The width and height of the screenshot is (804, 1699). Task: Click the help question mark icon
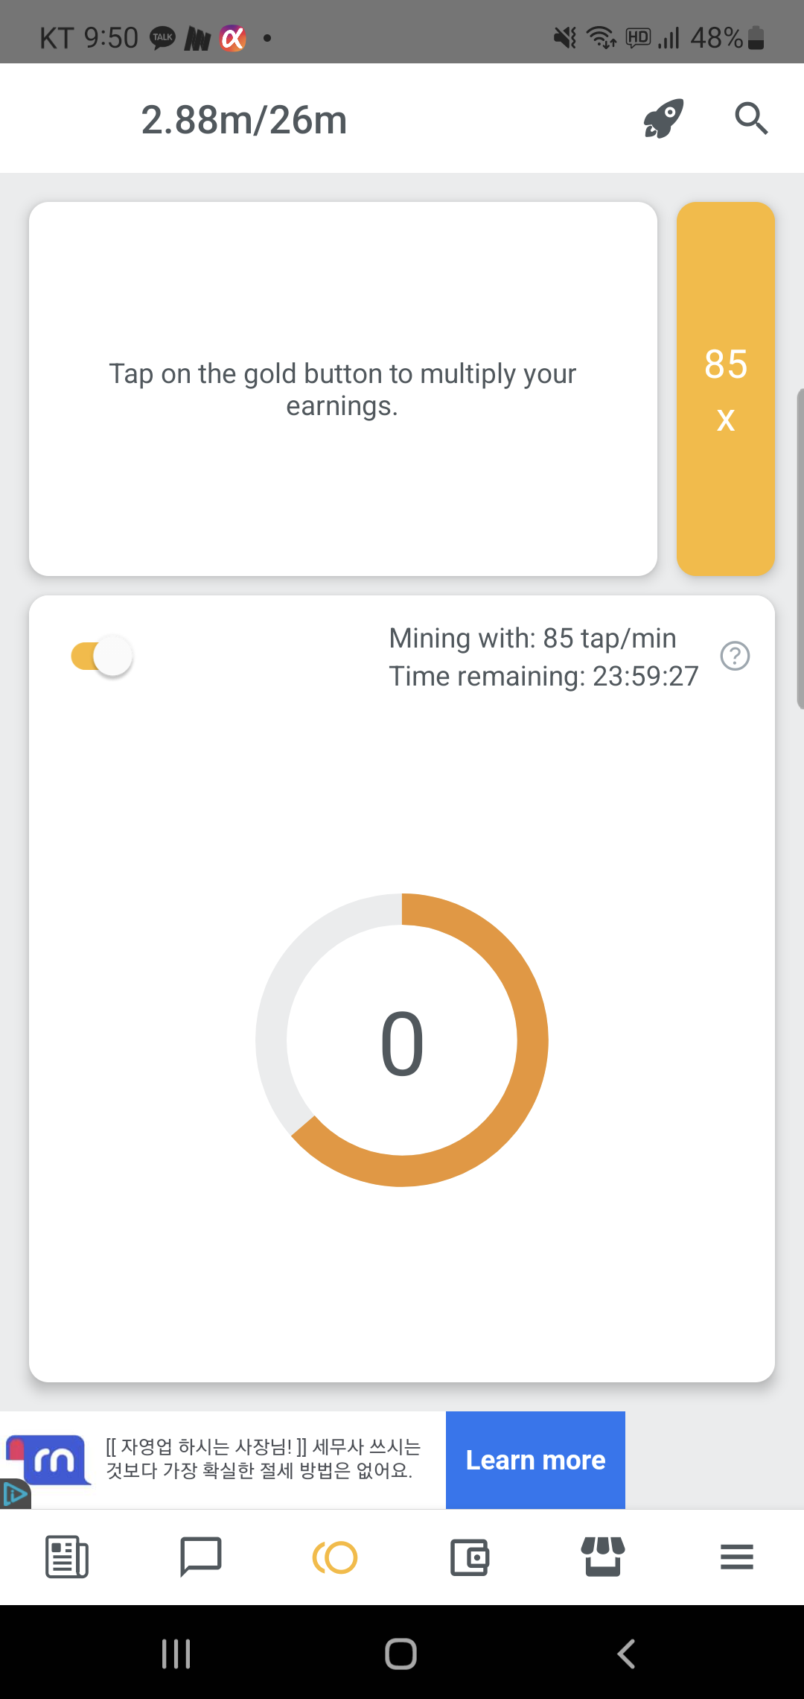coord(735,656)
